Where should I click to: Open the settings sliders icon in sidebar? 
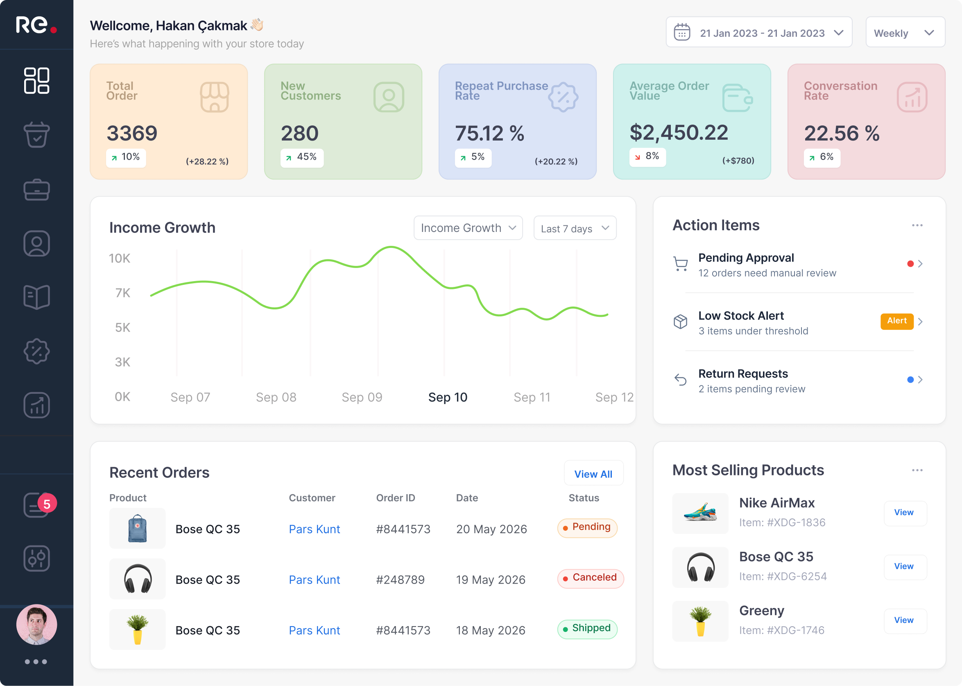[37, 559]
